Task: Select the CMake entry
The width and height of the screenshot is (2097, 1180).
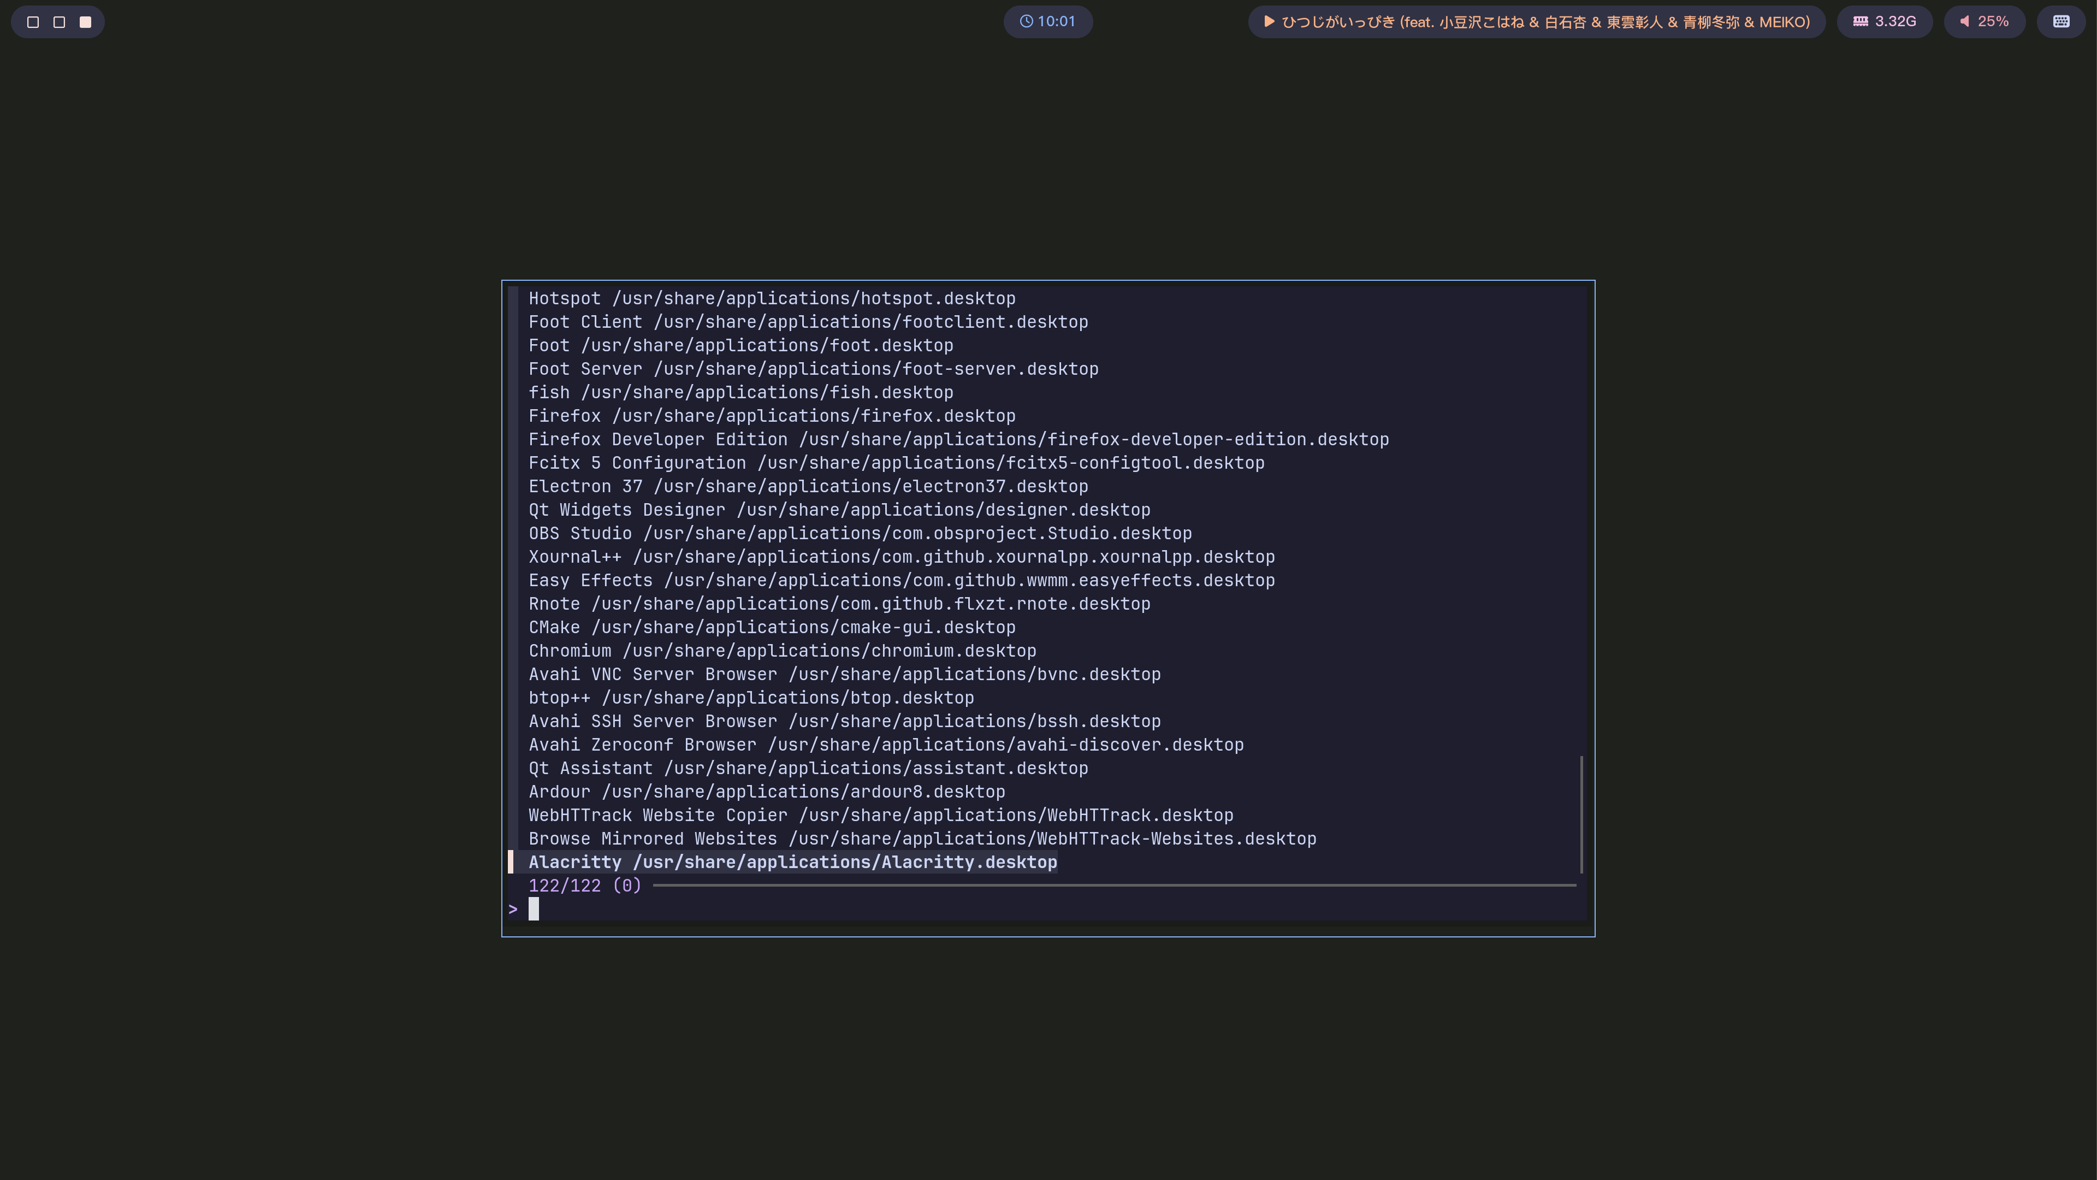Action: pos(772,628)
